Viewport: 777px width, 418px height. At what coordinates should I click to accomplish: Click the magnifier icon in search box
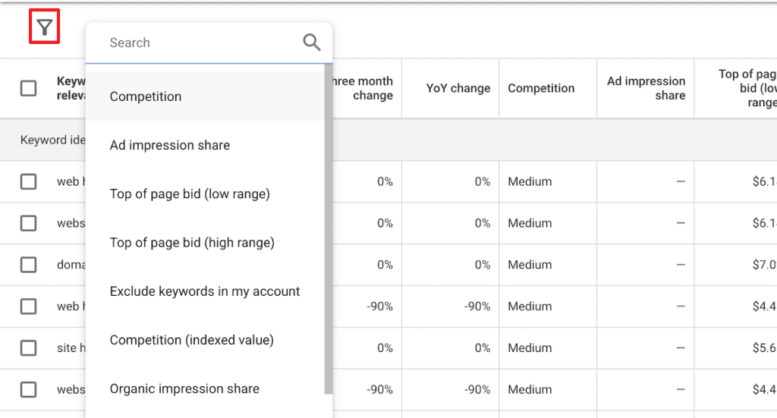(312, 42)
